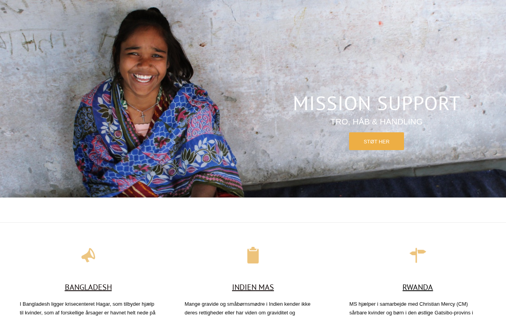506x316 pixels.
Task: Click the clipboard icon above Indien MAS
Action: 253,255
